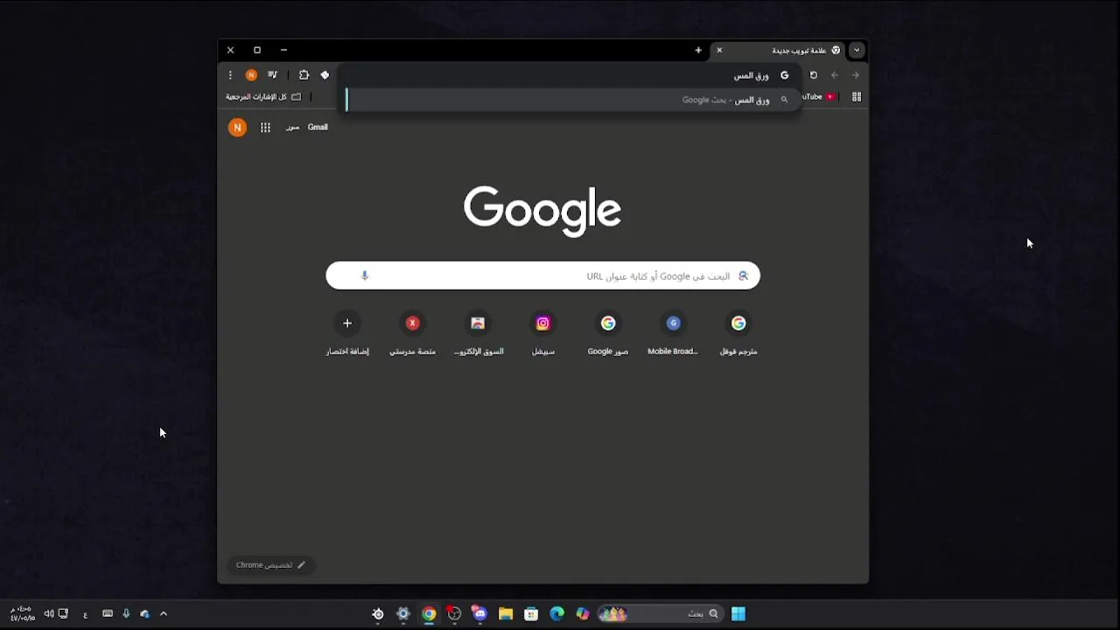Click the diamond icon beside Extensions
This screenshot has height=630, width=1120.
point(325,75)
